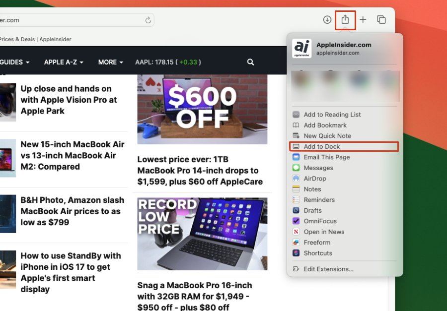The image size is (447, 311).
Task: Expand the GUIDES dropdown menu
Action: (x=14, y=62)
